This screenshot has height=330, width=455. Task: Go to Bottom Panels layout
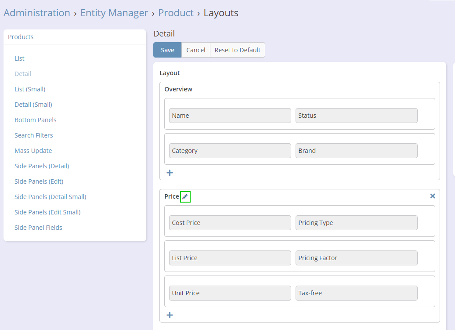point(36,120)
